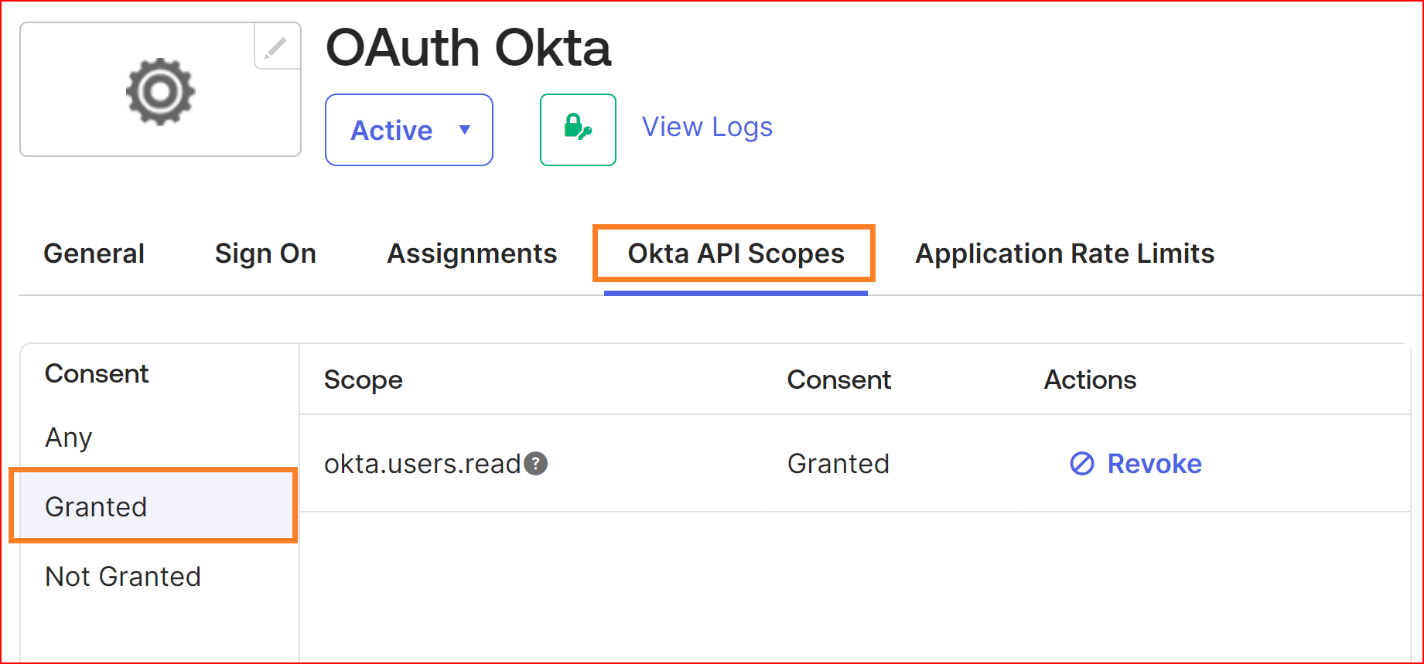Click the okta.users.read scope name
Viewport: 1424px width, 664px height.
point(422,464)
